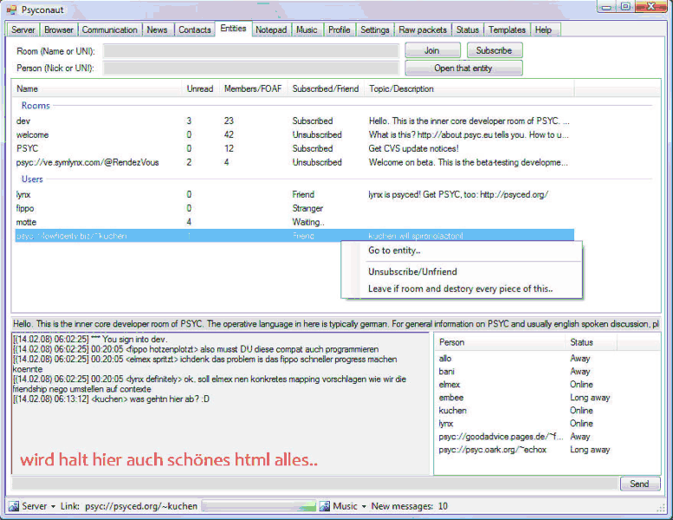Select the welcome room row
Image resolution: width=673 pixels, height=520 pixels.
(294, 135)
